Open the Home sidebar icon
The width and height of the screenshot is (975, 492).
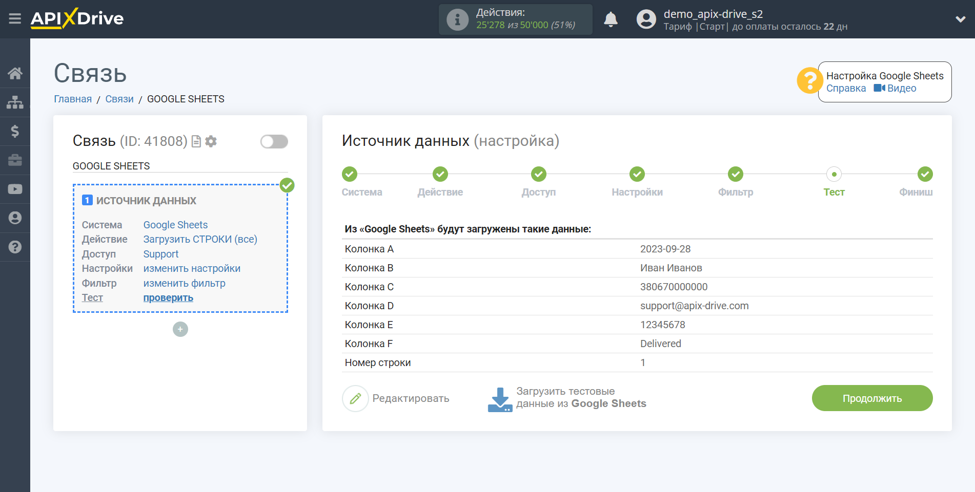15,73
